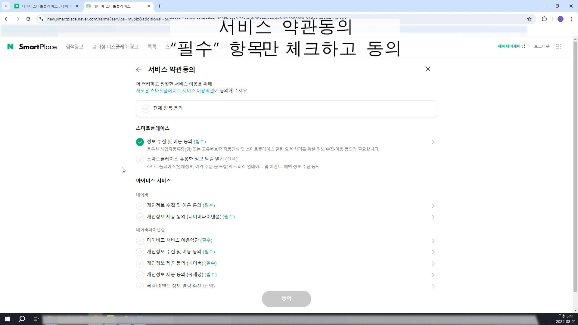Open the 새로운 스마트플레이스 서비스 이용약관 link
This screenshot has width=578, height=325.
tap(175, 91)
